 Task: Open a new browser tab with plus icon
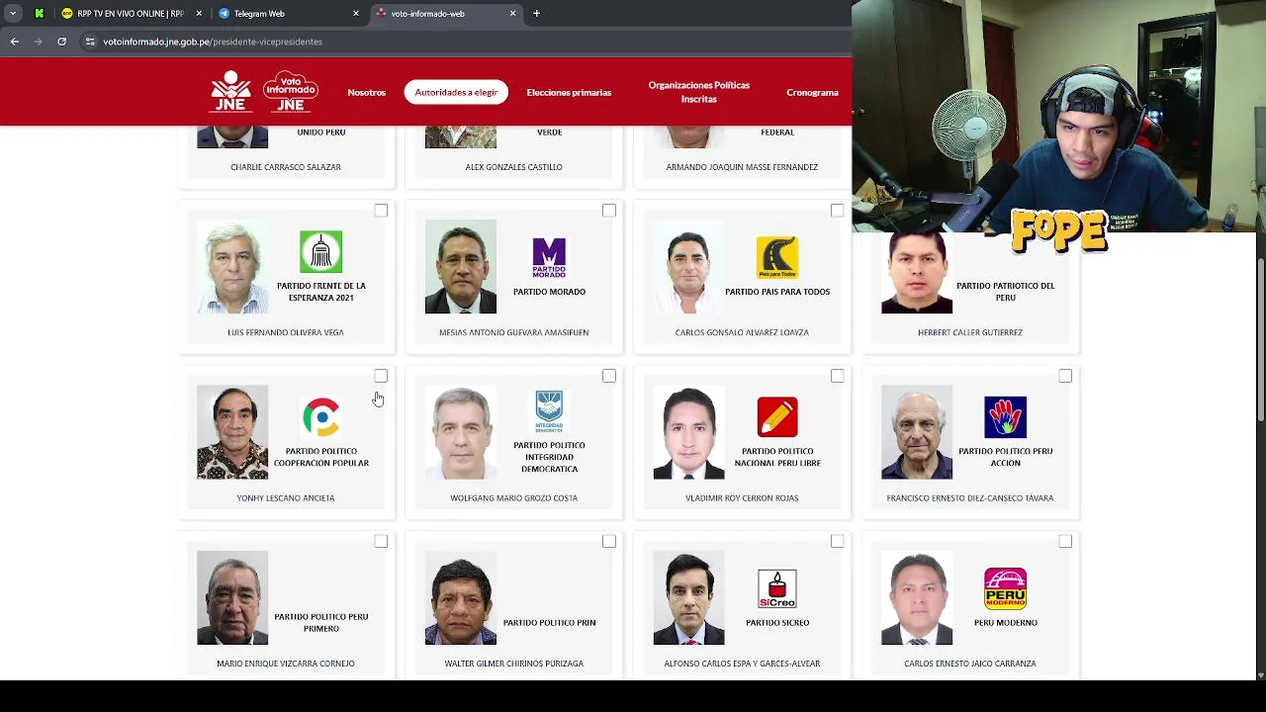[x=536, y=13]
